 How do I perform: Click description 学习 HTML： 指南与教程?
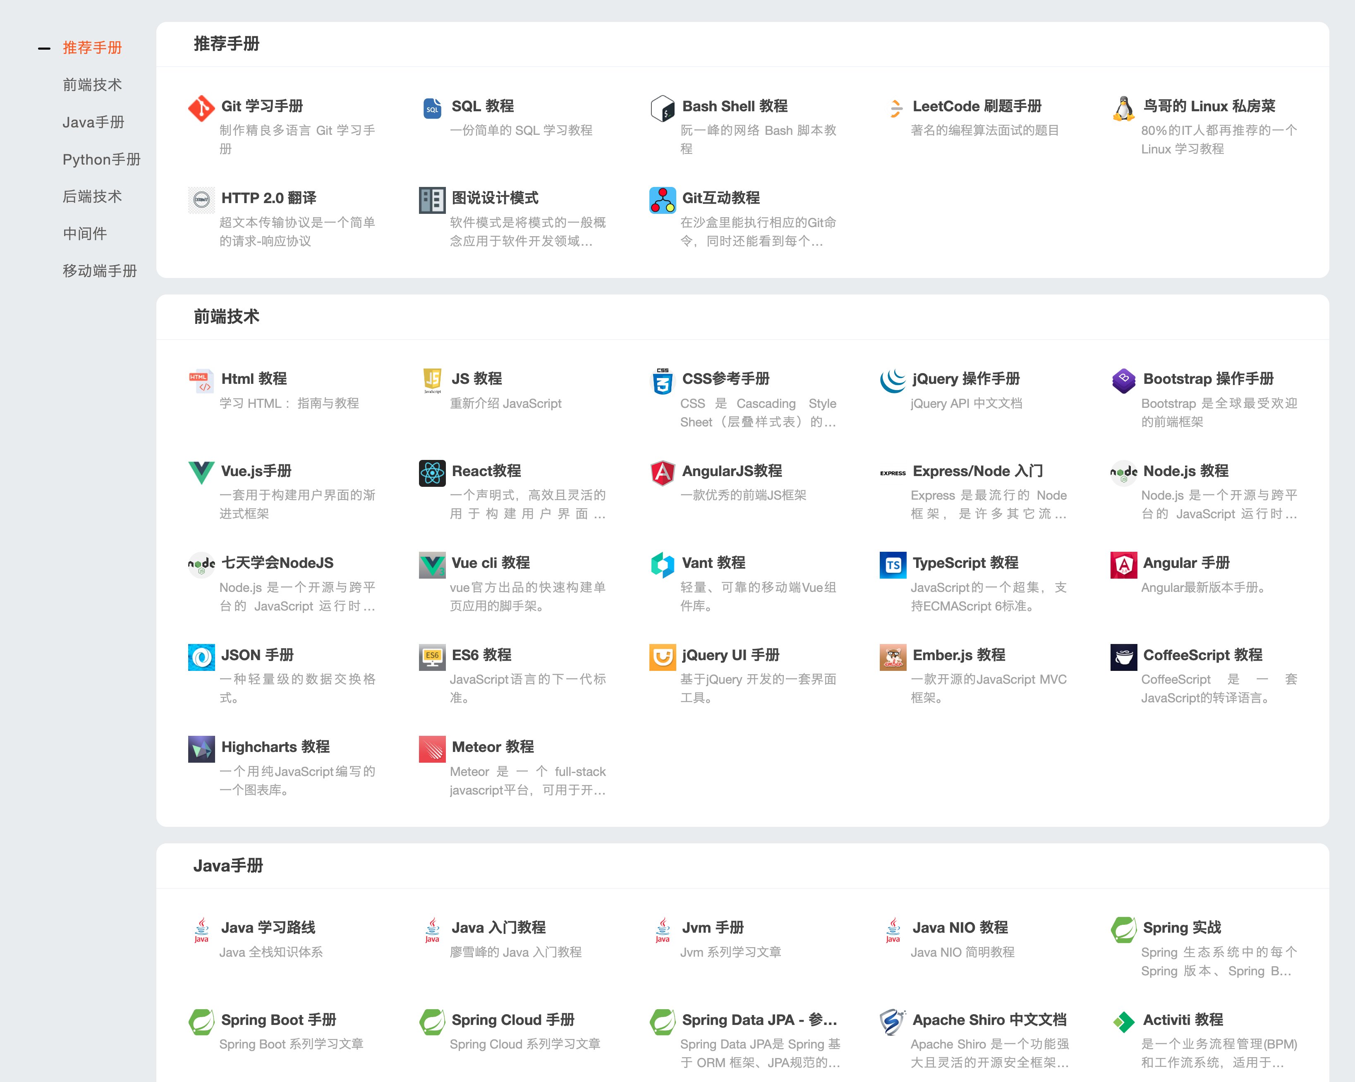[289, 403]
